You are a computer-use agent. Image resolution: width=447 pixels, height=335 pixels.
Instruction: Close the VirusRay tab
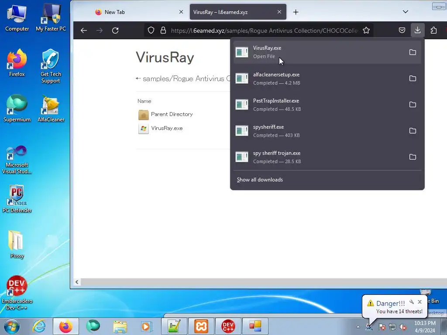pyautogui.click(x=279, y=12)
